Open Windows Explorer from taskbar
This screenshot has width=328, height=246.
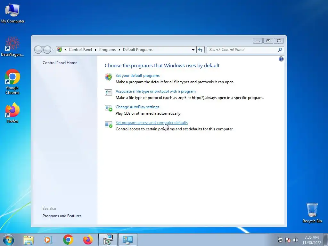coord(29,240)
